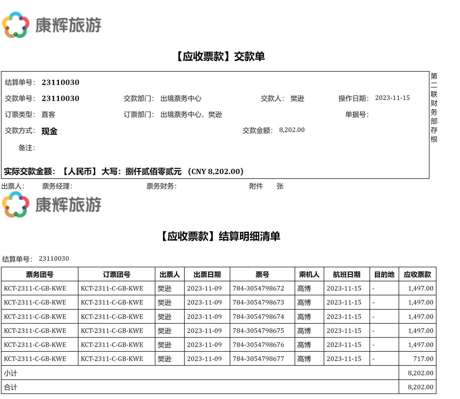Click the 航班日期 column header
The width and height of the screenshot is (460, 399).
point(347,275)
